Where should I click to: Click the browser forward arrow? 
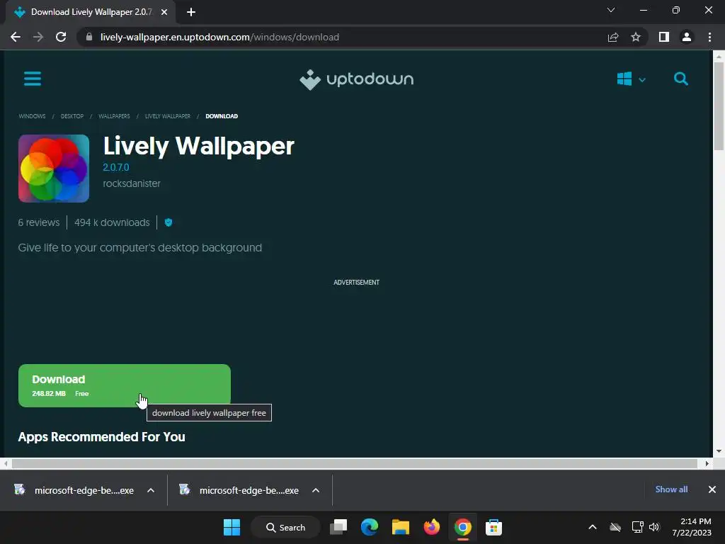tap(38, 37)
